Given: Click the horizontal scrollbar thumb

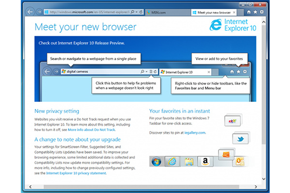Looking at the screenshot, I should coord(141,187).
